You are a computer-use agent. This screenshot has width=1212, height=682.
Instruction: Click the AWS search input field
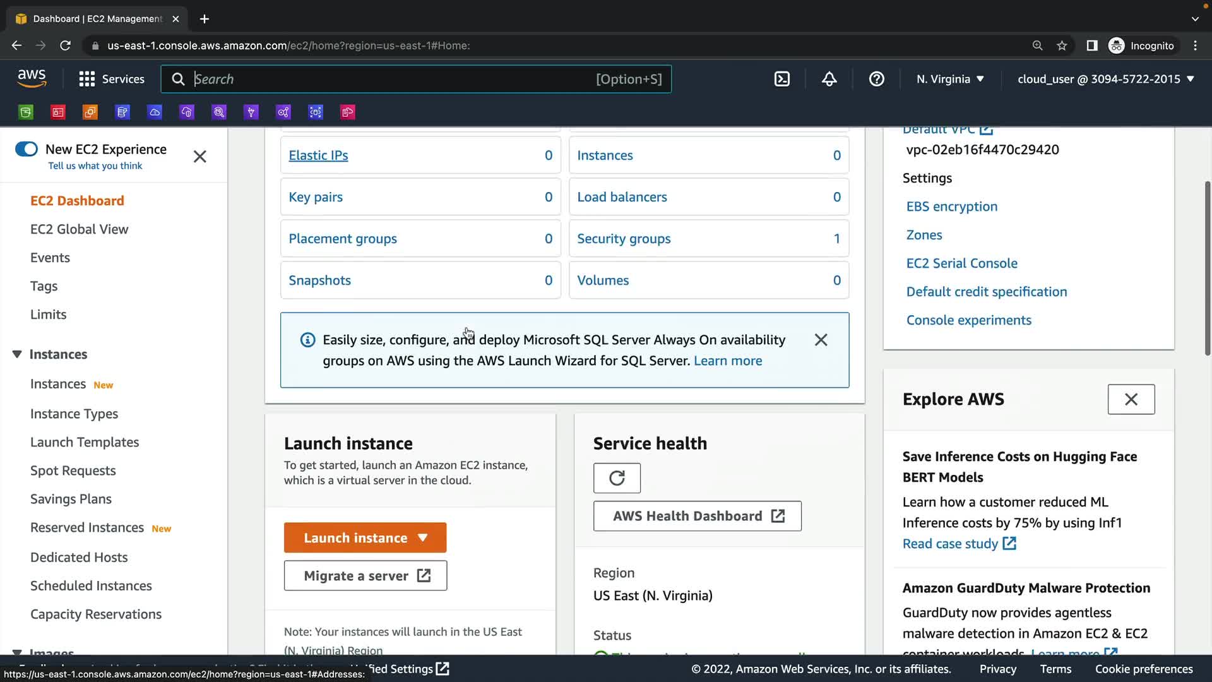pyautogui.click(x=391, y=79)
